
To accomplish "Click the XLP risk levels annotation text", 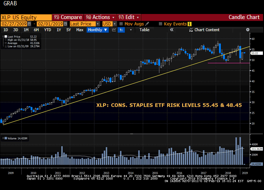I will click(169, 105).
